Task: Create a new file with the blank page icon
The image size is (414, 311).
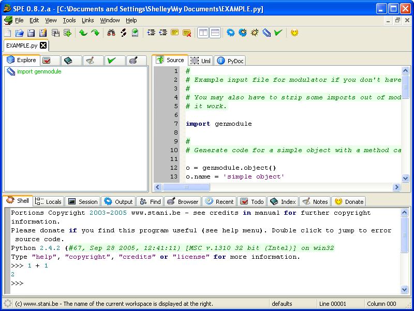Action: (x=8, y=33)
